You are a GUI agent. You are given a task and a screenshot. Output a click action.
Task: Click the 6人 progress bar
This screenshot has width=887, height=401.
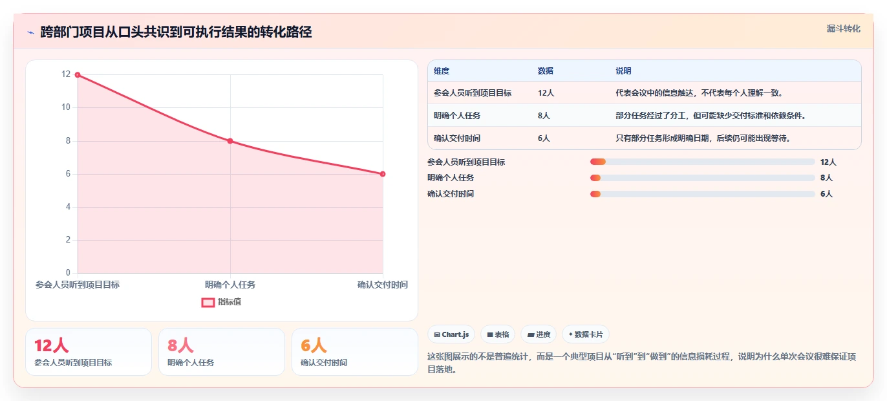(x=703, y=194)
